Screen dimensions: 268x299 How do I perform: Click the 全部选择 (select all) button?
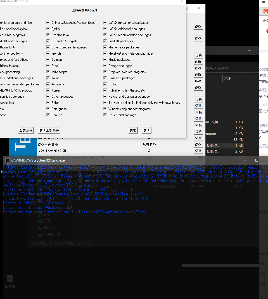coord(26,130)
